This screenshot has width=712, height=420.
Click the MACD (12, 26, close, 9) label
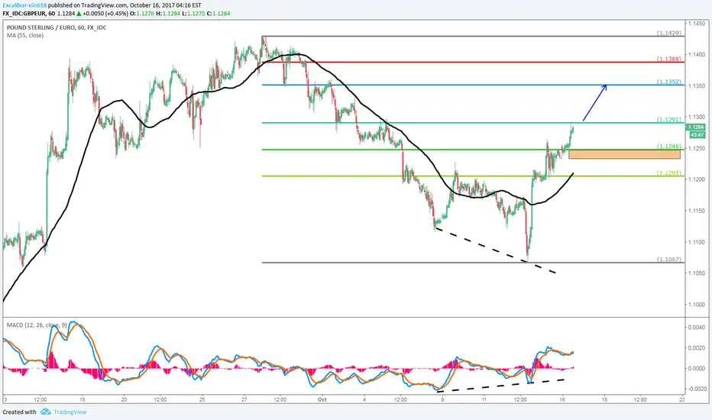click(37, 325)
